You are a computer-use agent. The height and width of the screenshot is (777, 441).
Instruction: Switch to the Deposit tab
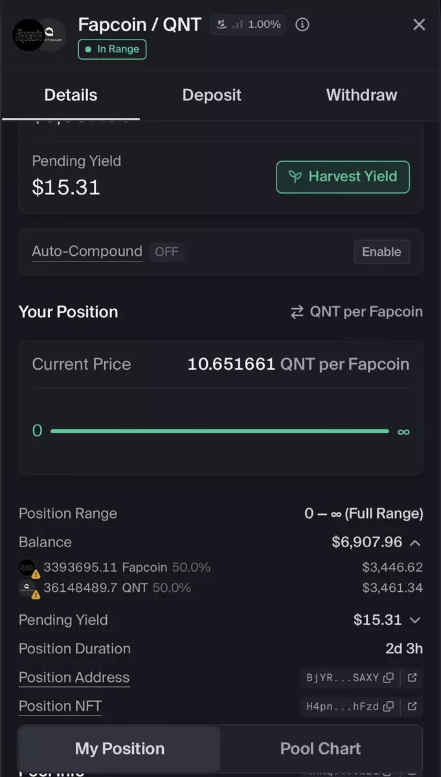[212, 95]
